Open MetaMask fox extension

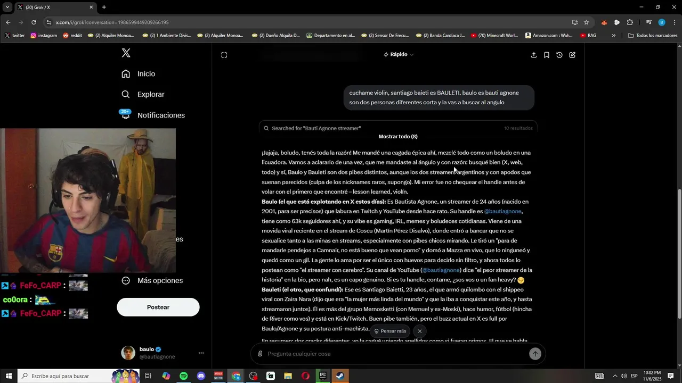(x=604, y=22)
